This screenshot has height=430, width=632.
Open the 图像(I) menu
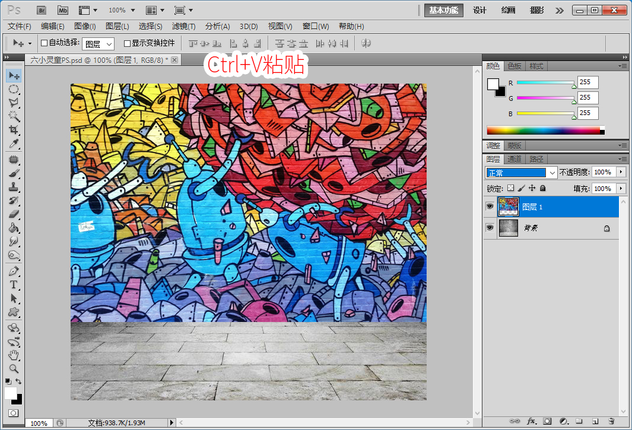(85, 27)
